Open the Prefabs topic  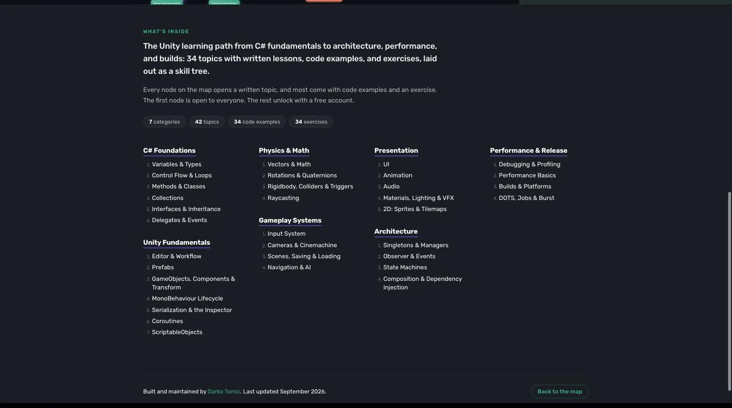pyautogui.click(x=163, y=267)
